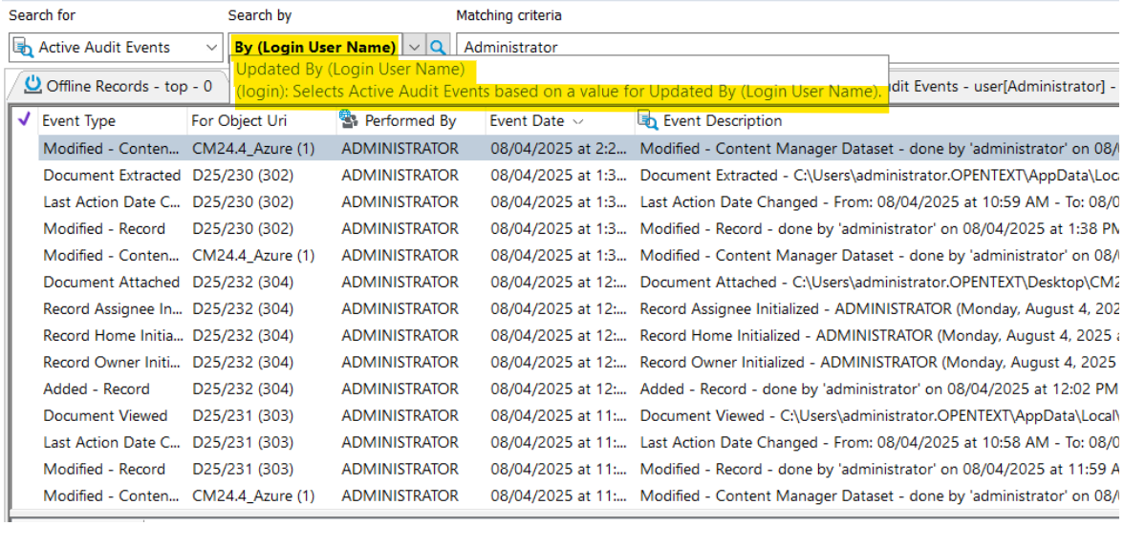Expand the Search by method dropdown arrow

(x=415, y=48)
